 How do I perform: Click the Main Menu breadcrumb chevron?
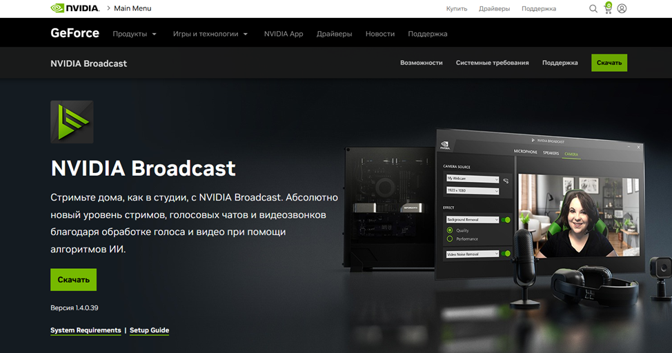tap(108, 8)
